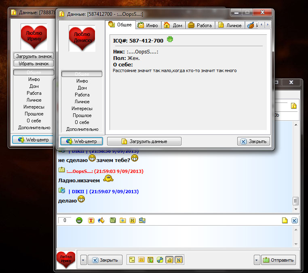308x273 pixels.
Task: Select Работа in front window sidebar
Action: click(82, 95)
